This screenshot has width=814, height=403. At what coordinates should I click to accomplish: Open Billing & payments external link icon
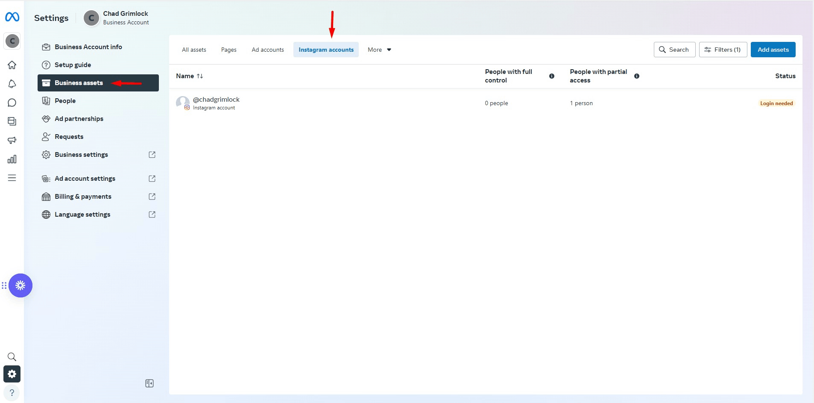tap(152, 197)
